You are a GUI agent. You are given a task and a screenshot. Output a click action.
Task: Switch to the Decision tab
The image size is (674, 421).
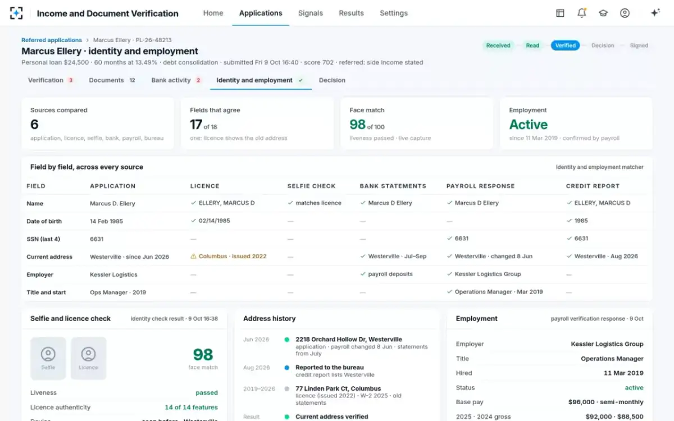pyautogui.click(x=332, y=80)
